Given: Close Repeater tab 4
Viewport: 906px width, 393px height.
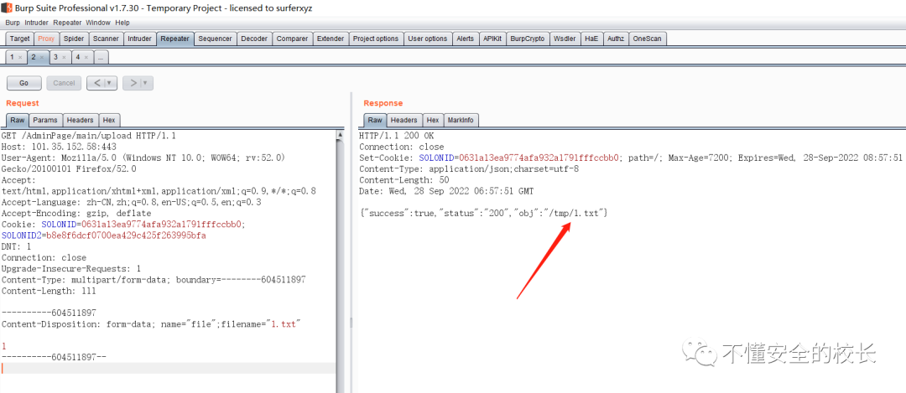Looking at the screenshot, I should click(86, 58).
